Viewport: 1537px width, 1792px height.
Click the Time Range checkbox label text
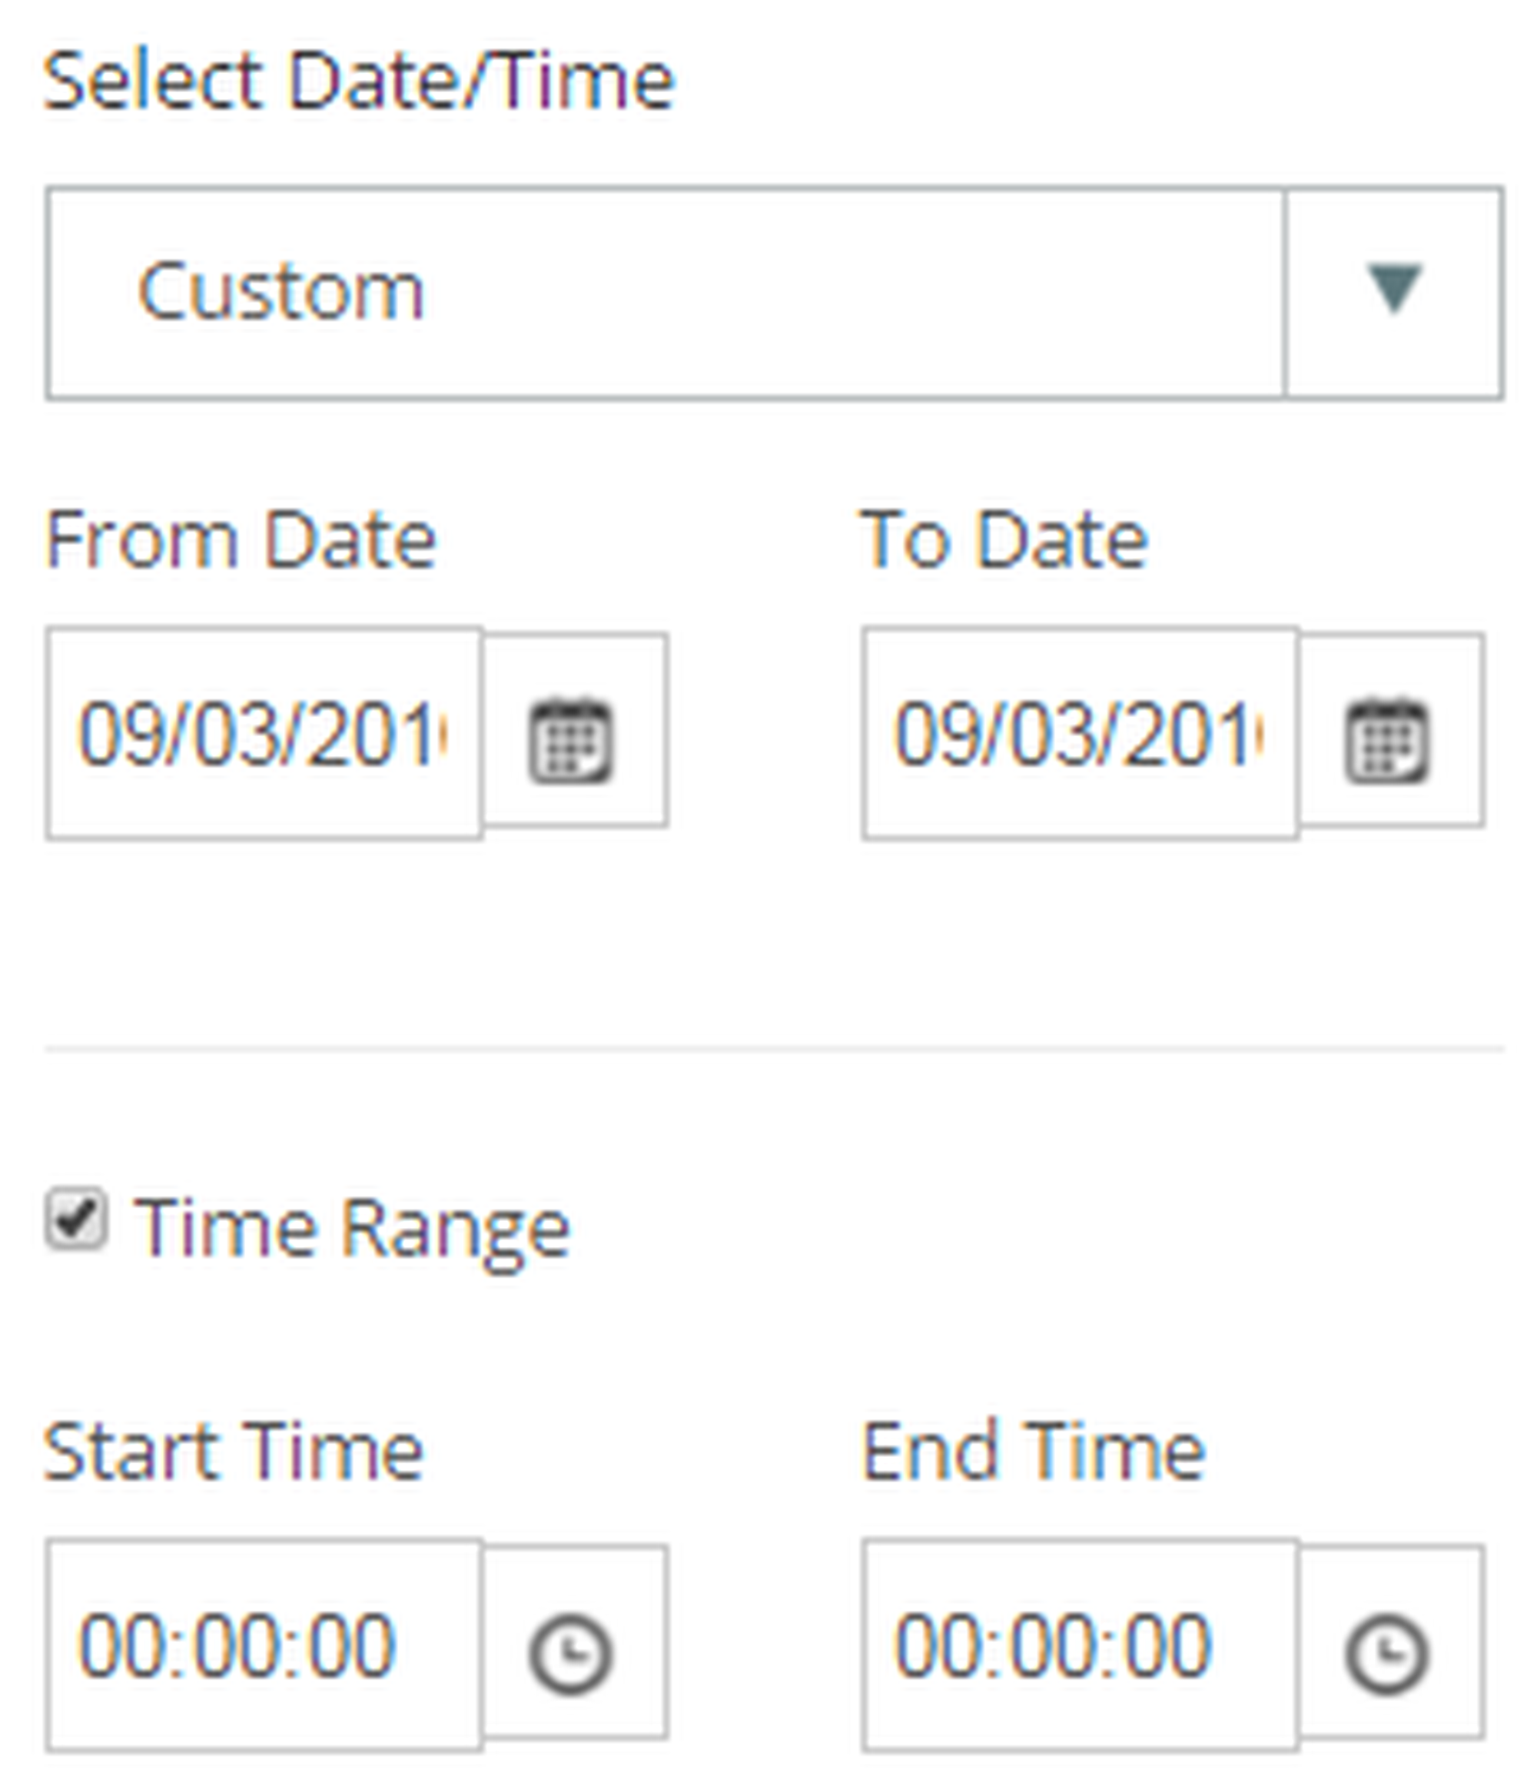(x=352, y=1228)
